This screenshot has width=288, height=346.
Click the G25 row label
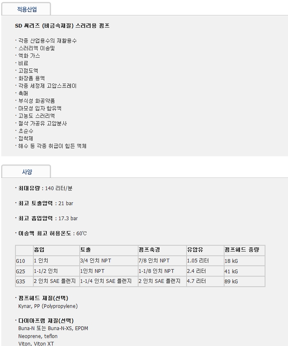pyautogui.click(x=20, y=271)
